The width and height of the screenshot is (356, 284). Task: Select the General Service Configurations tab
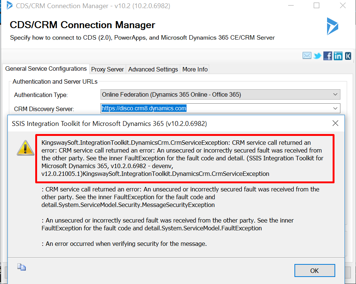click(46, 69)
